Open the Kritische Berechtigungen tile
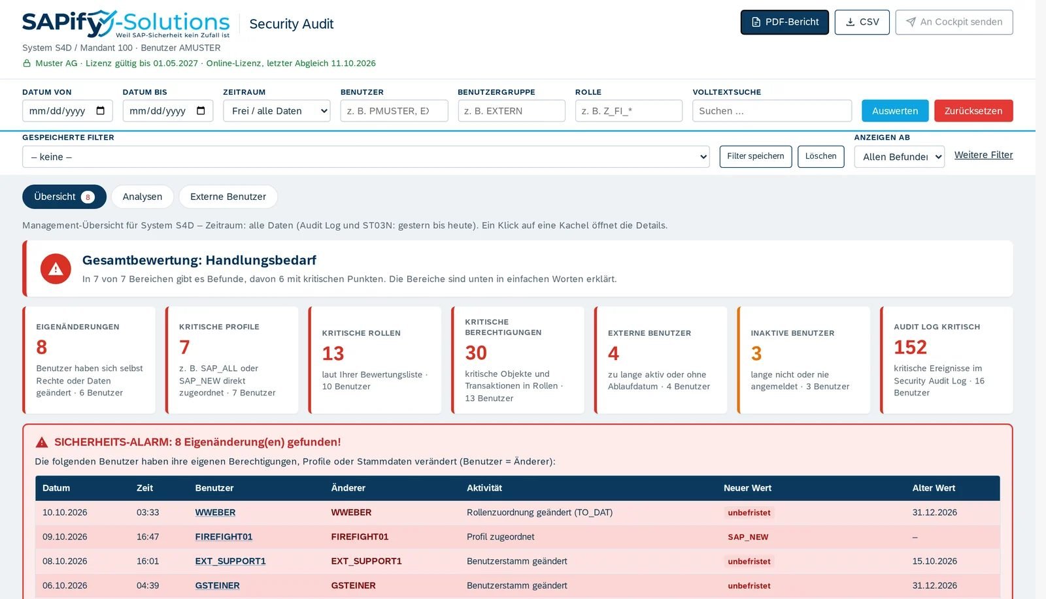The height and width of the screenshot is (599, 1046). pyautogui.click(x=518, y=360)
